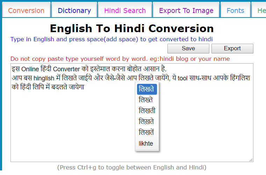Viewport: 266px width, 175px height.
Task: Click the word tool in the text area
Action: pyautogui.click(x=182, y=78)
